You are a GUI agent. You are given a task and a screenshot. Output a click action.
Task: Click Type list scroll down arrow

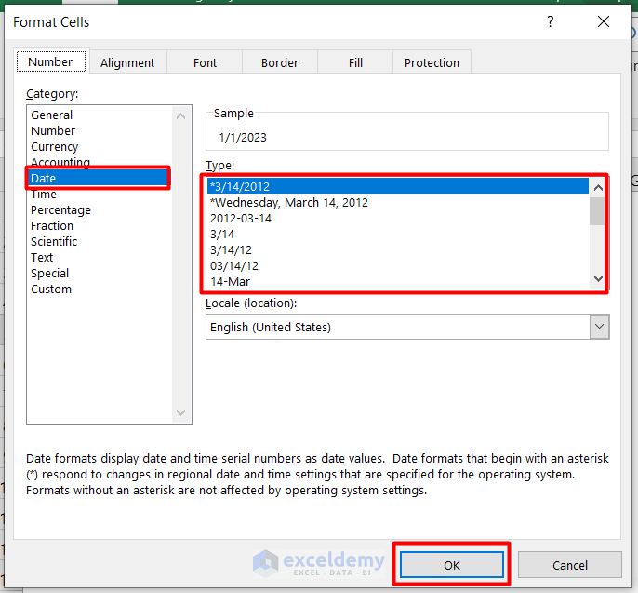pos(598,278)
